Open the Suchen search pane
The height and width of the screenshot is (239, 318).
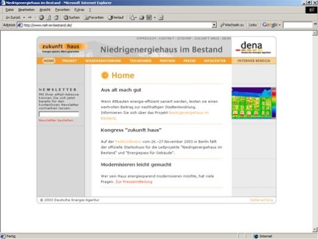(72, 18)
